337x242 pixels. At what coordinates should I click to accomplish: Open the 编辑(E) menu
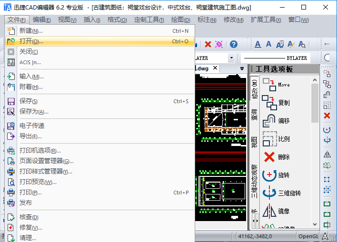42,20
